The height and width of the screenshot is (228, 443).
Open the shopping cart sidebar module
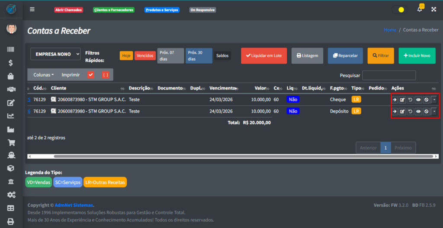click(11, 142)
